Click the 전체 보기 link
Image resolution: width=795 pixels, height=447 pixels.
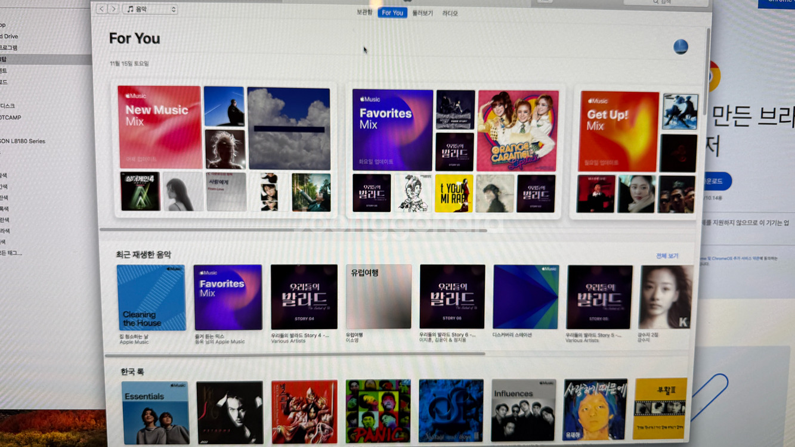coord(667,256)
